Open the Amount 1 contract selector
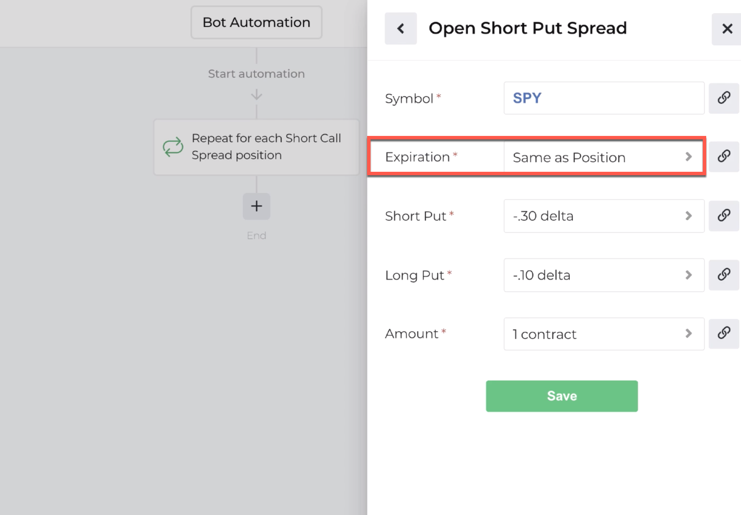Screen dimensions: 741x515 click(x=604, y=334)
